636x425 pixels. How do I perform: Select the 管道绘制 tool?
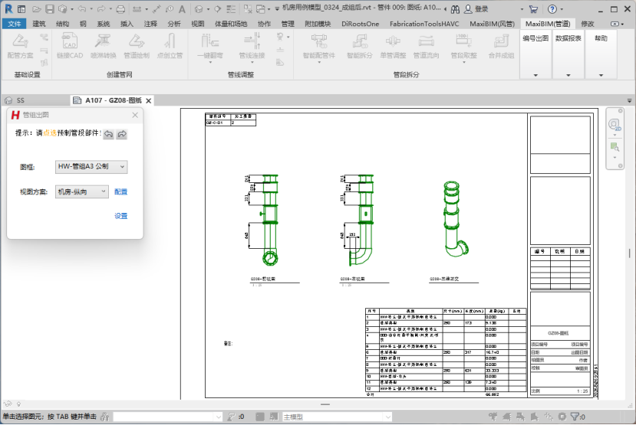[137, 46]
